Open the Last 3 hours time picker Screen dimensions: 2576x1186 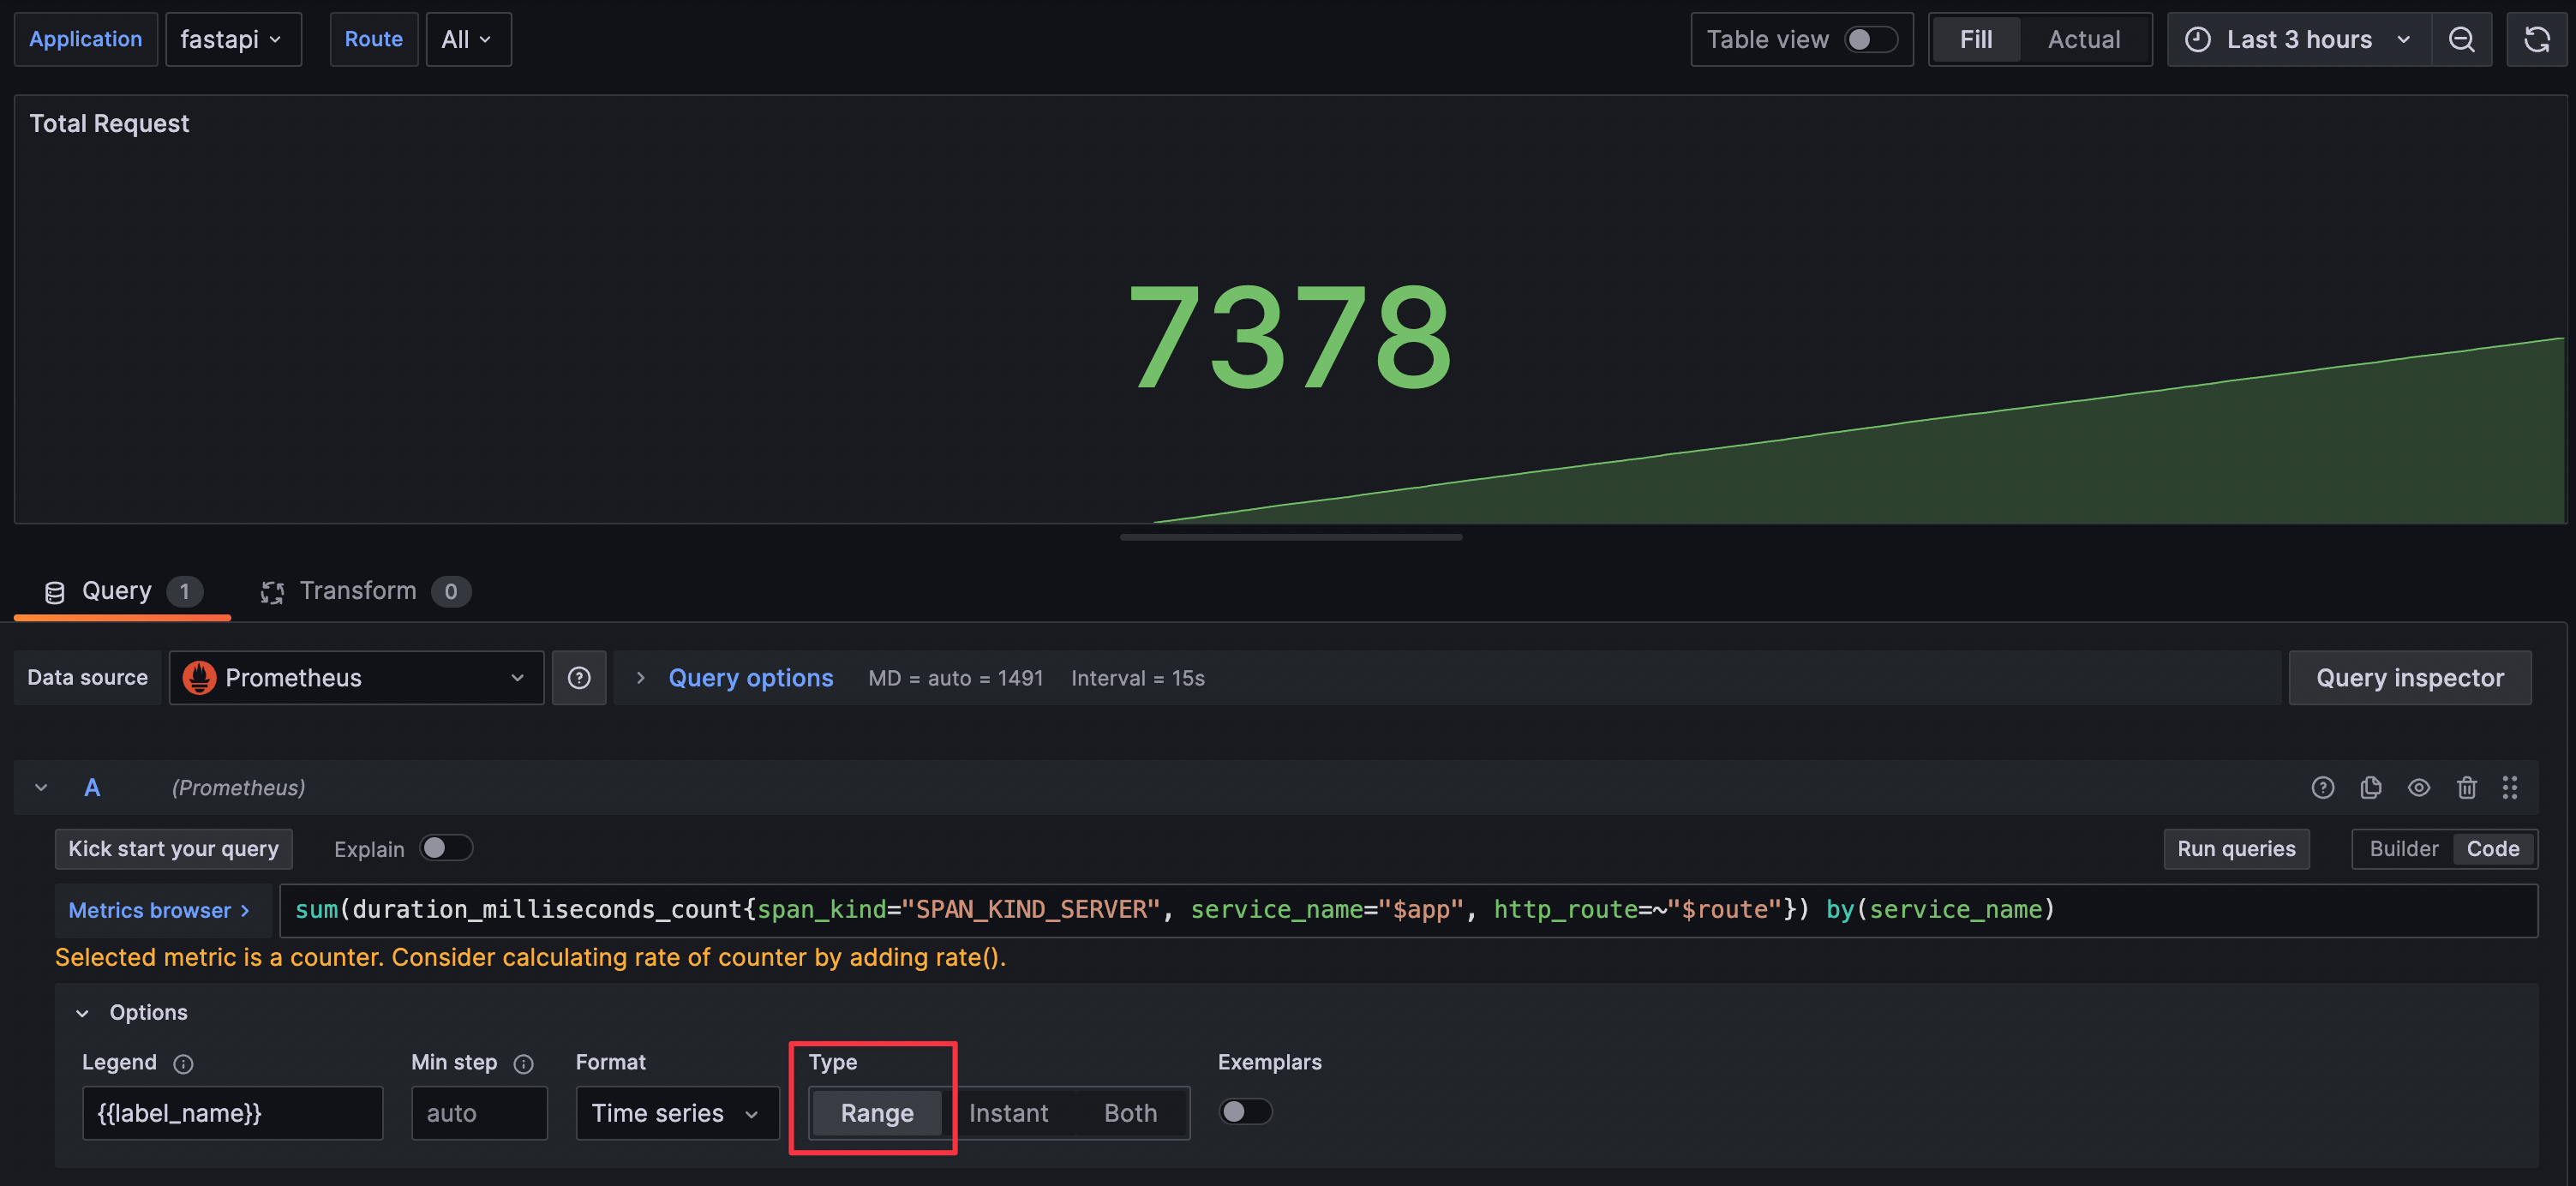2298,39
